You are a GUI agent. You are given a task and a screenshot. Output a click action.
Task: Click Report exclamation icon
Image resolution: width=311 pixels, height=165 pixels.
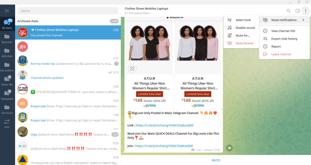pos(265,46)
